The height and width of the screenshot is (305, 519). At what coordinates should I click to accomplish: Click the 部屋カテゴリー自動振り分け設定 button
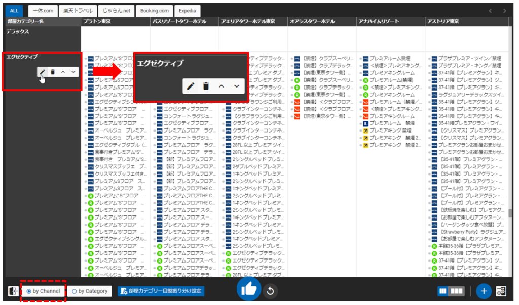coord(161,291)
